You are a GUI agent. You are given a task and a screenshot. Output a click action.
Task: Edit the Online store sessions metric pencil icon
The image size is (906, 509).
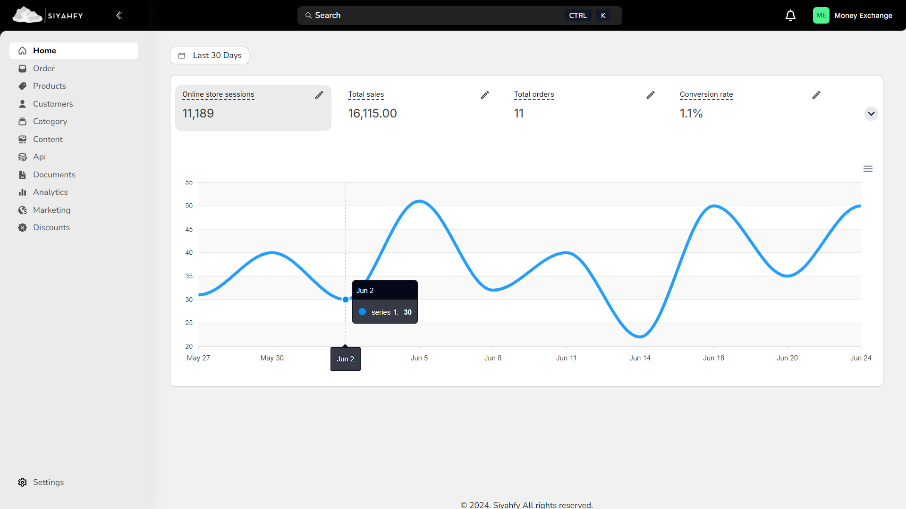click(319, 95)
